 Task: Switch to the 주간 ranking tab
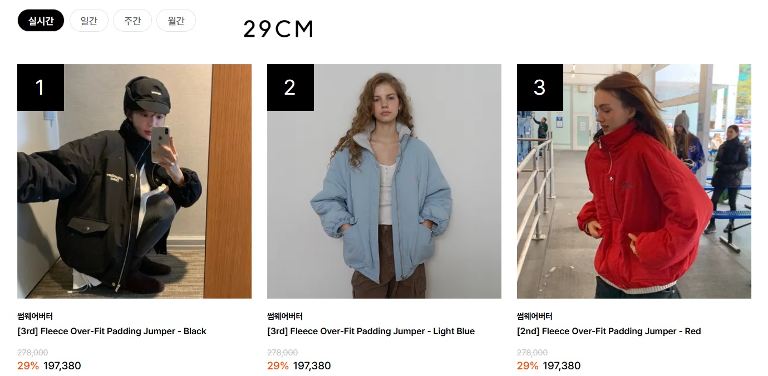point(132,21)
